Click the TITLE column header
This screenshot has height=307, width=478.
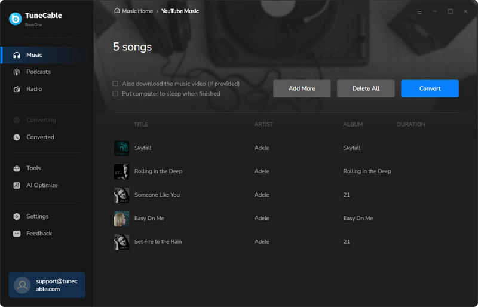click(141, 124)
